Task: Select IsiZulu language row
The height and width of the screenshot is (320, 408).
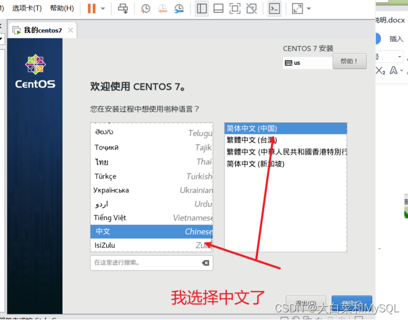Action: (152, 245)
